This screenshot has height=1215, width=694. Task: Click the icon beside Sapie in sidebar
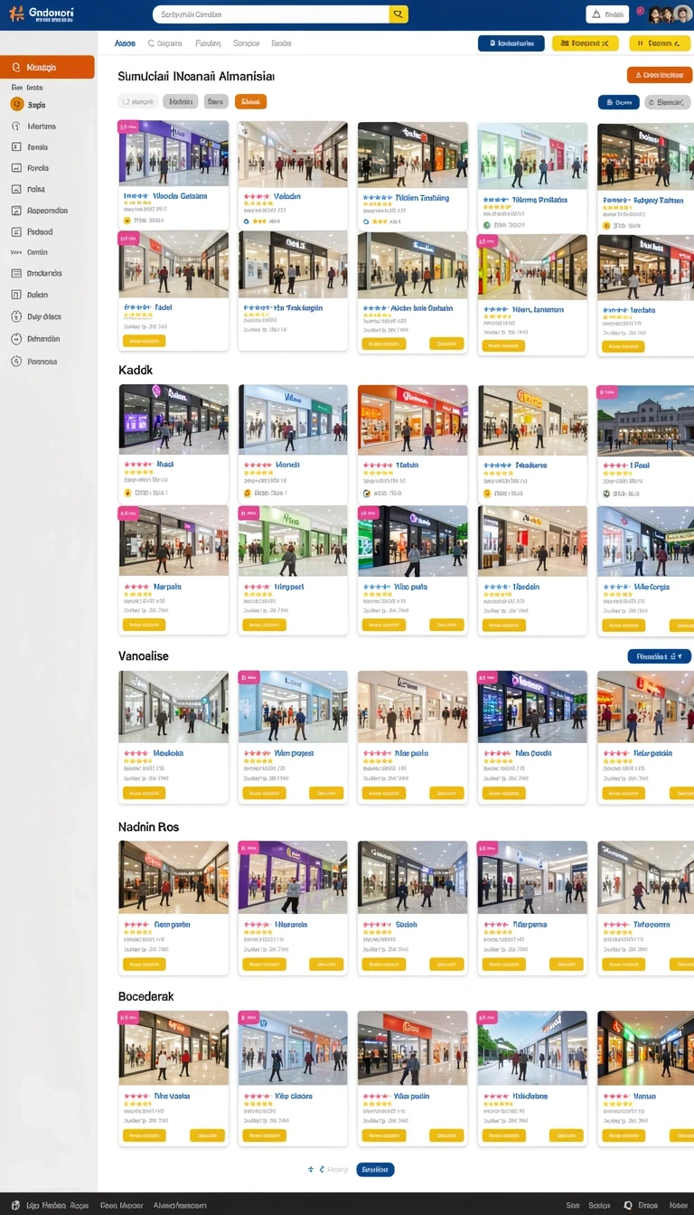coord(16,105)
